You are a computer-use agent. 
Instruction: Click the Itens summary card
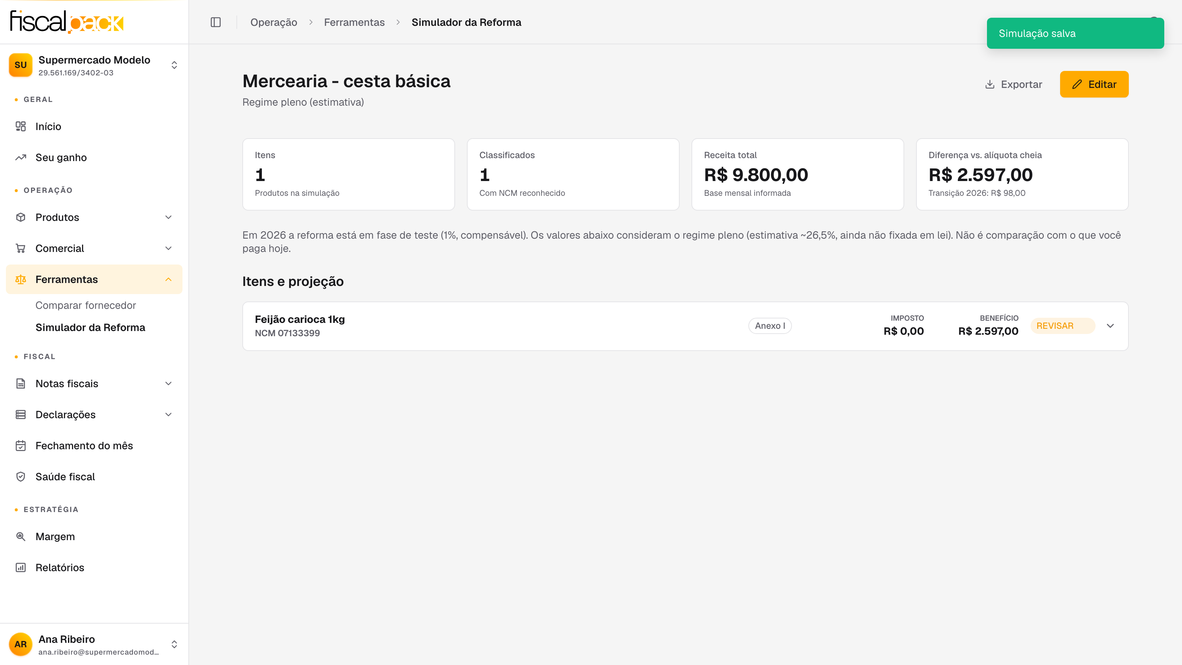tap(349, 174)
